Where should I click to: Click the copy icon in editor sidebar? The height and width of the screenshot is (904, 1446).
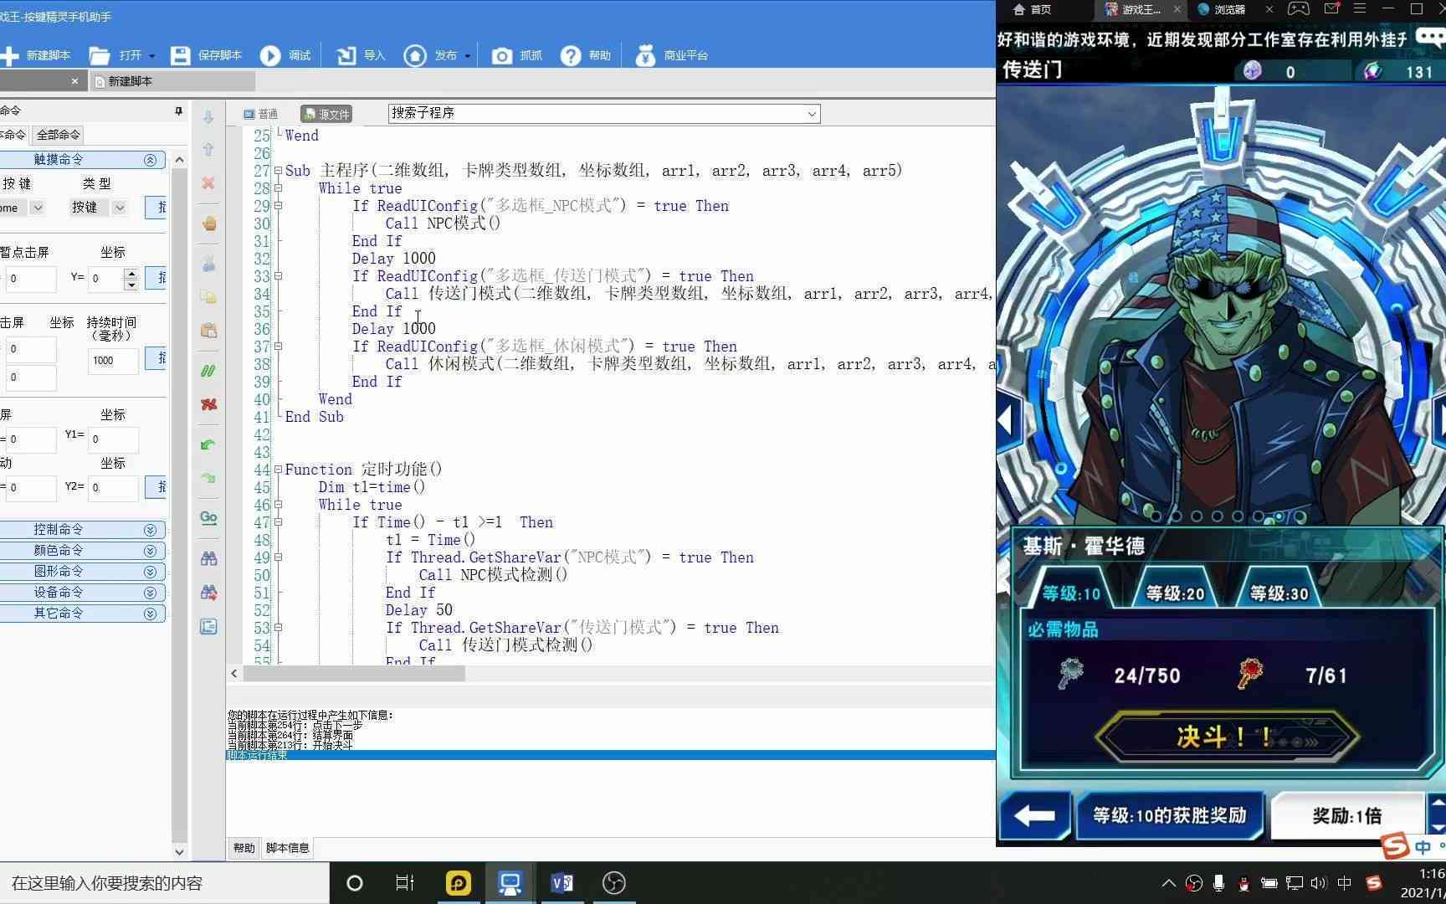(208, 297)
